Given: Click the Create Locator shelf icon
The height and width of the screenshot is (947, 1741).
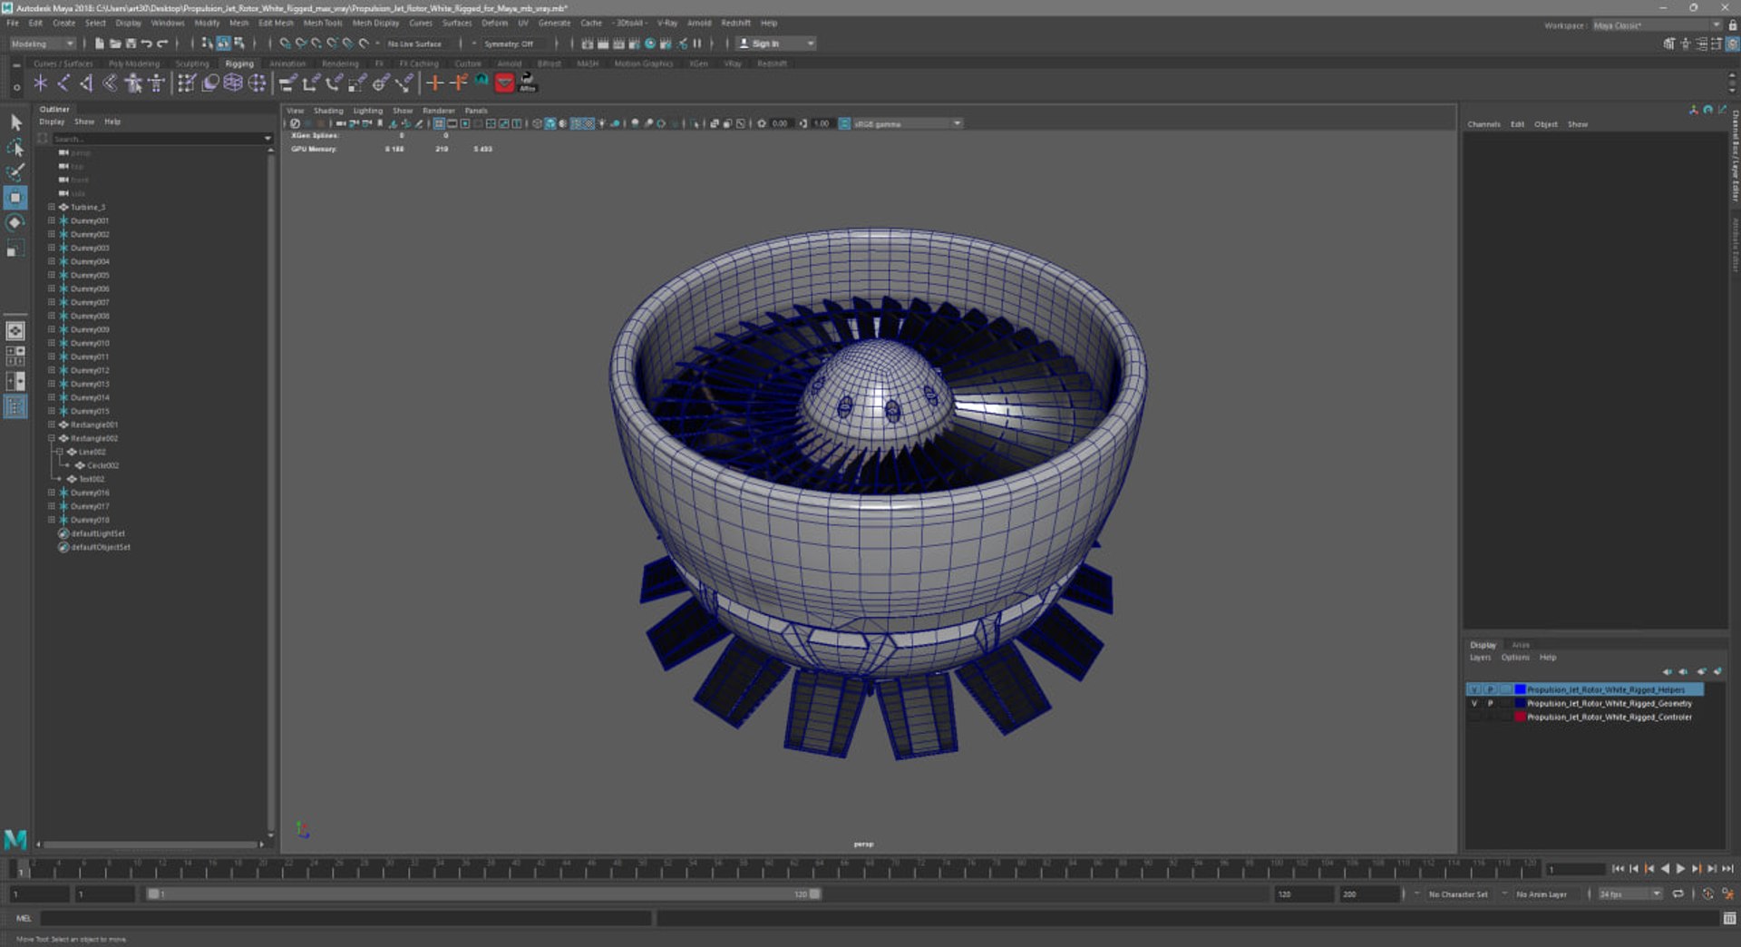Looking at the screenshot, I should pyautogui.click(x=41, y=83).
